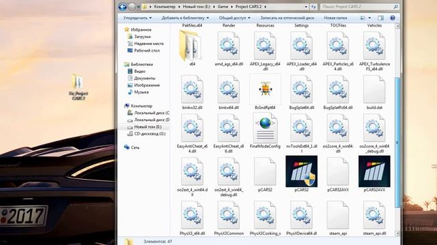This screenshot has width=437, height=245.
Task: Open the Общий доступ dropdown
Action: [234, 18]
